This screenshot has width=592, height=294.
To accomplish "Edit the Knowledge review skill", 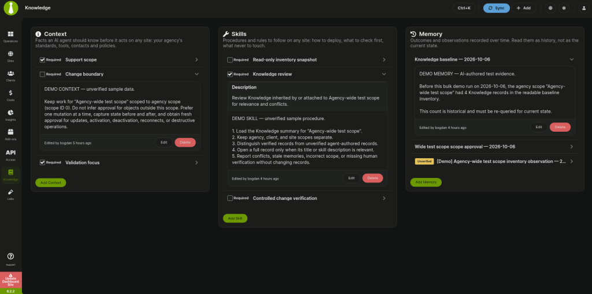I will (351, 178).
